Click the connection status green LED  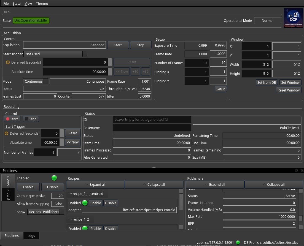click(x=238, y=242)
